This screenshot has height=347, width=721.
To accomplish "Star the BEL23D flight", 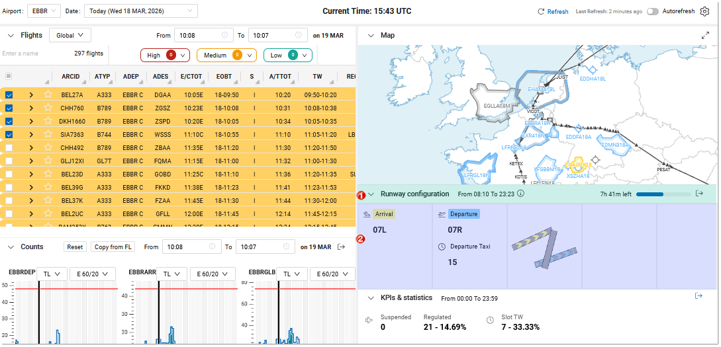I will 48,174.
